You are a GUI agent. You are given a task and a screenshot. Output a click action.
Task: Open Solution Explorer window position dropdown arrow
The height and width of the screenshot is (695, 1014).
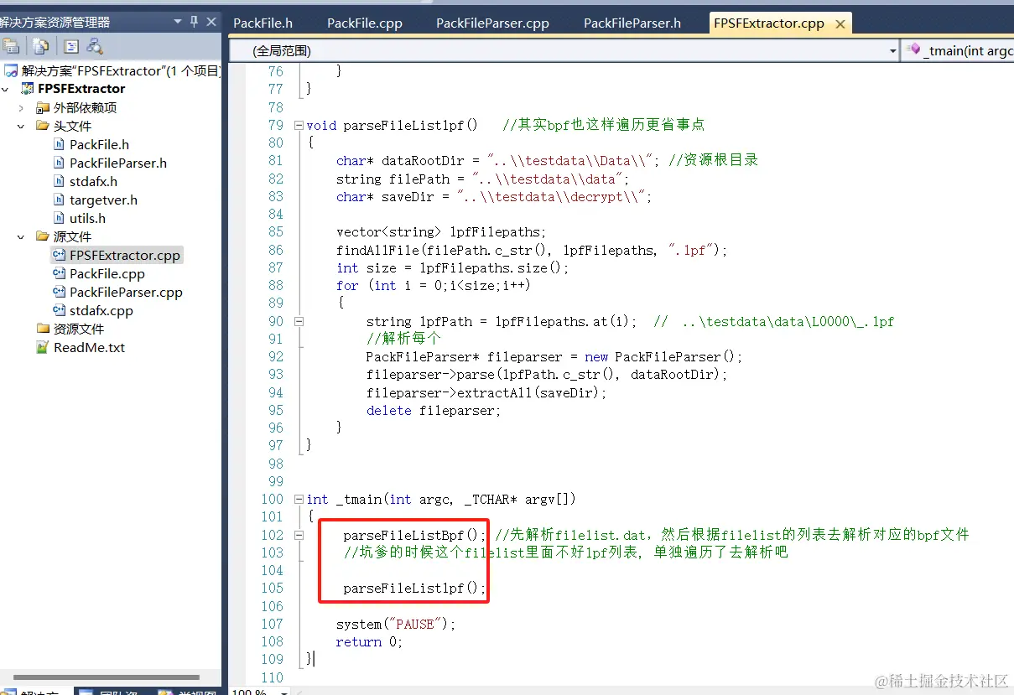tap(177, 22)
